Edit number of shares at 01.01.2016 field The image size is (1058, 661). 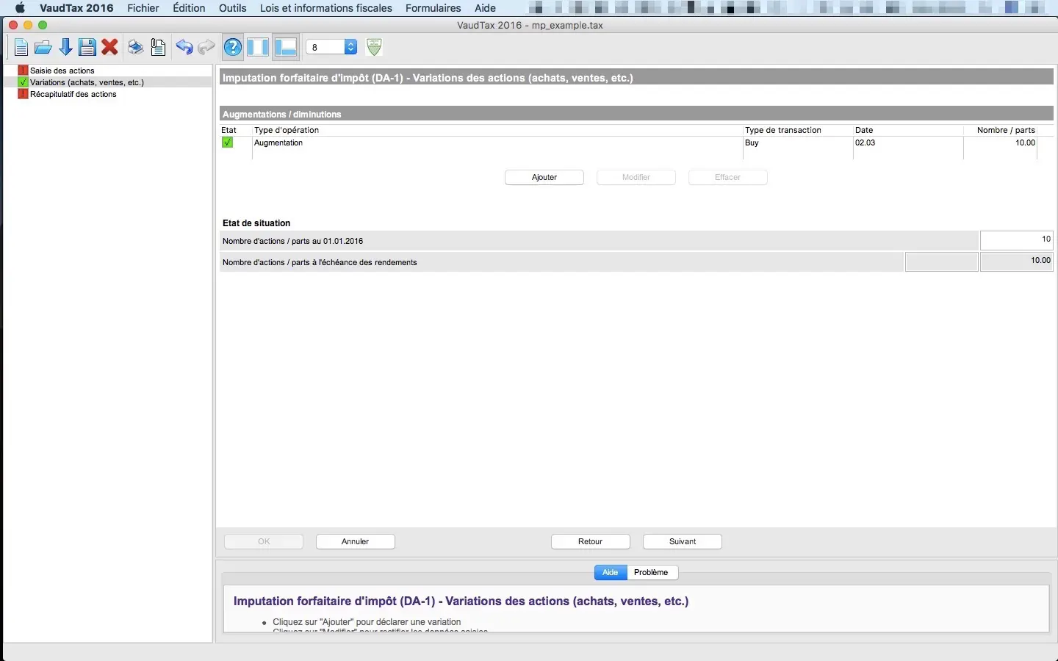[x=1017, y=240]
